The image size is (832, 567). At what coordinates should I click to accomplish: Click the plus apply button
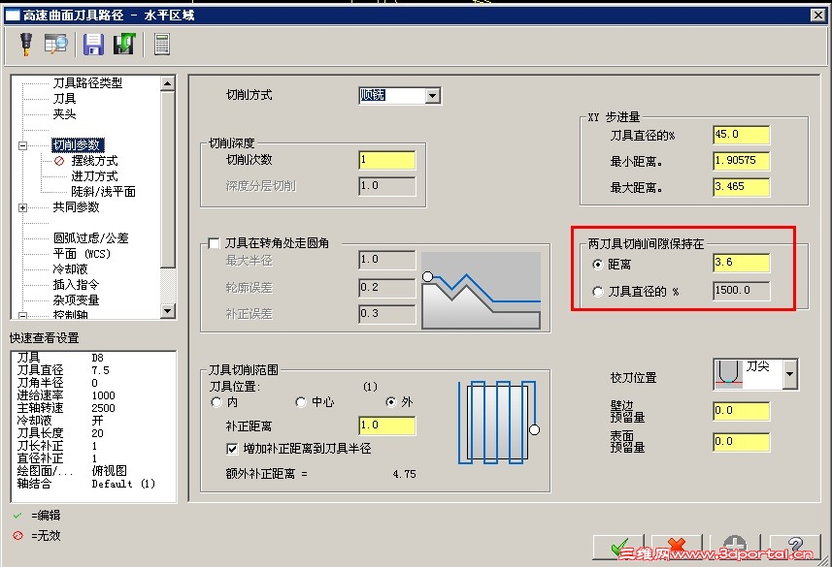(x=735, y=548)
